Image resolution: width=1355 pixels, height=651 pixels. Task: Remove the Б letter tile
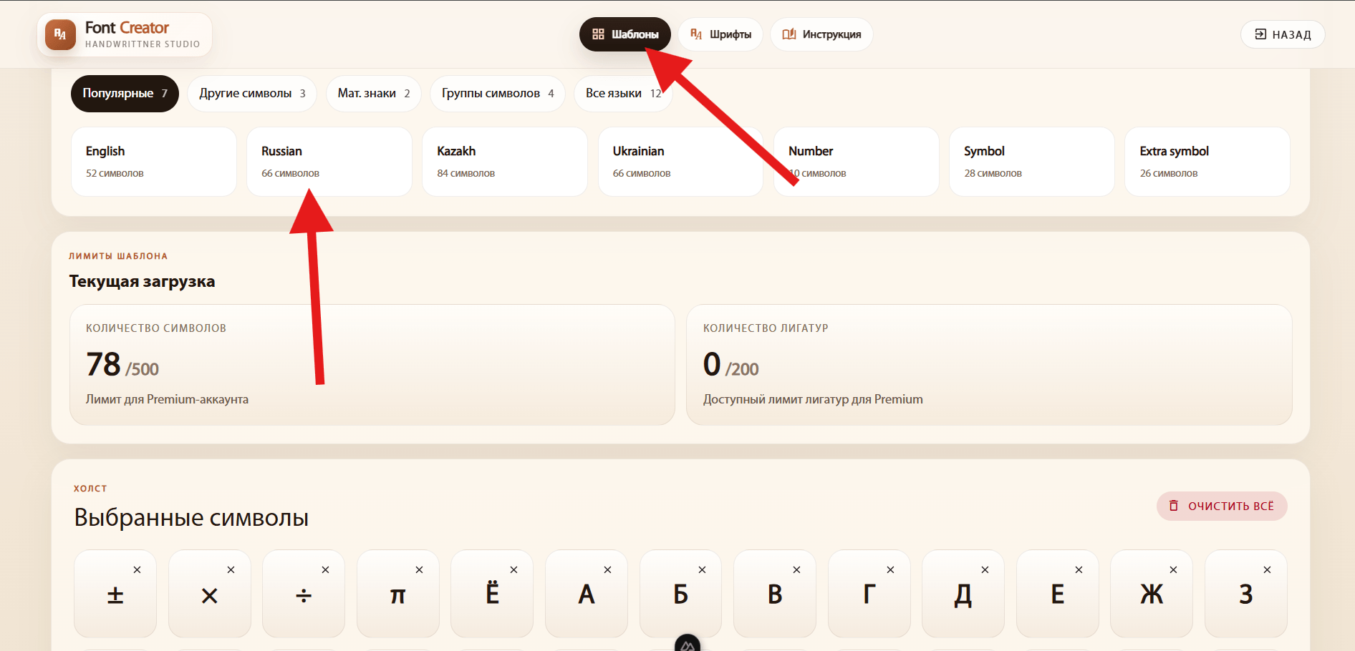tap(702, 570)
